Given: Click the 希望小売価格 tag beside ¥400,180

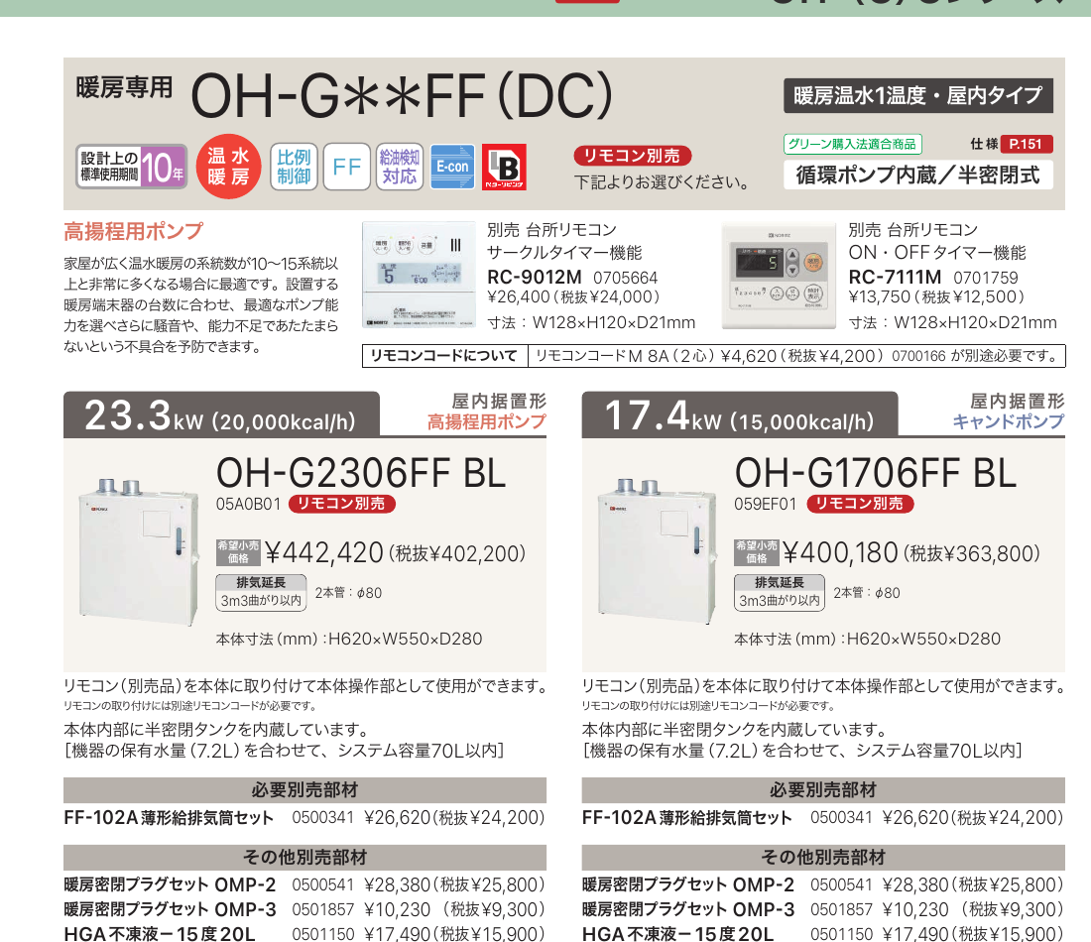Looking at the screenshot, I should tap(757, 552).
